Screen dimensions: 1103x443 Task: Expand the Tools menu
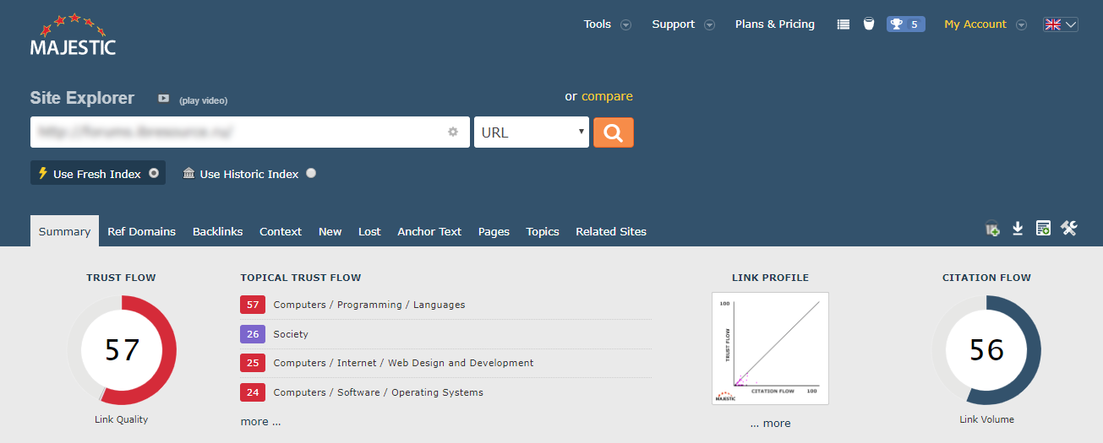pyautogui.click(x=607, y=24)
